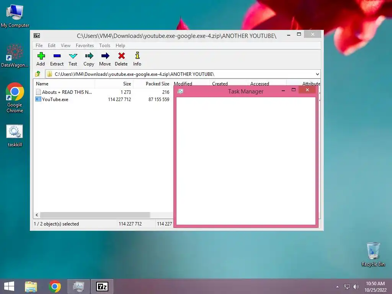Click the folder icon in address bar
Viewport: 392px width, 294px height.
49,74
